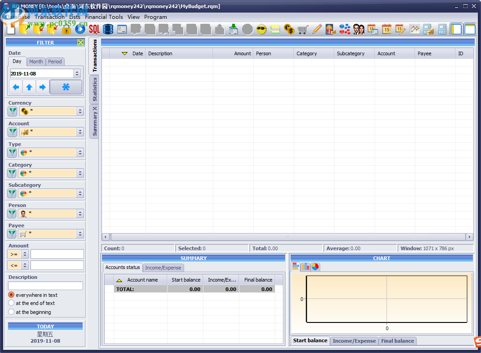Select "at the end of text" option
The width and height of the screenshot is (481, 353).
coord(11,303)
